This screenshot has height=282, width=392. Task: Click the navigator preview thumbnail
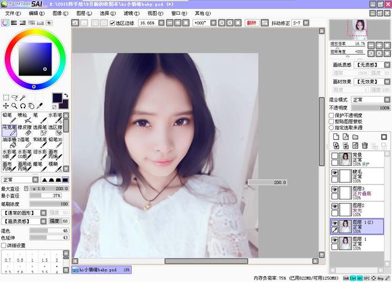[360, 30]
